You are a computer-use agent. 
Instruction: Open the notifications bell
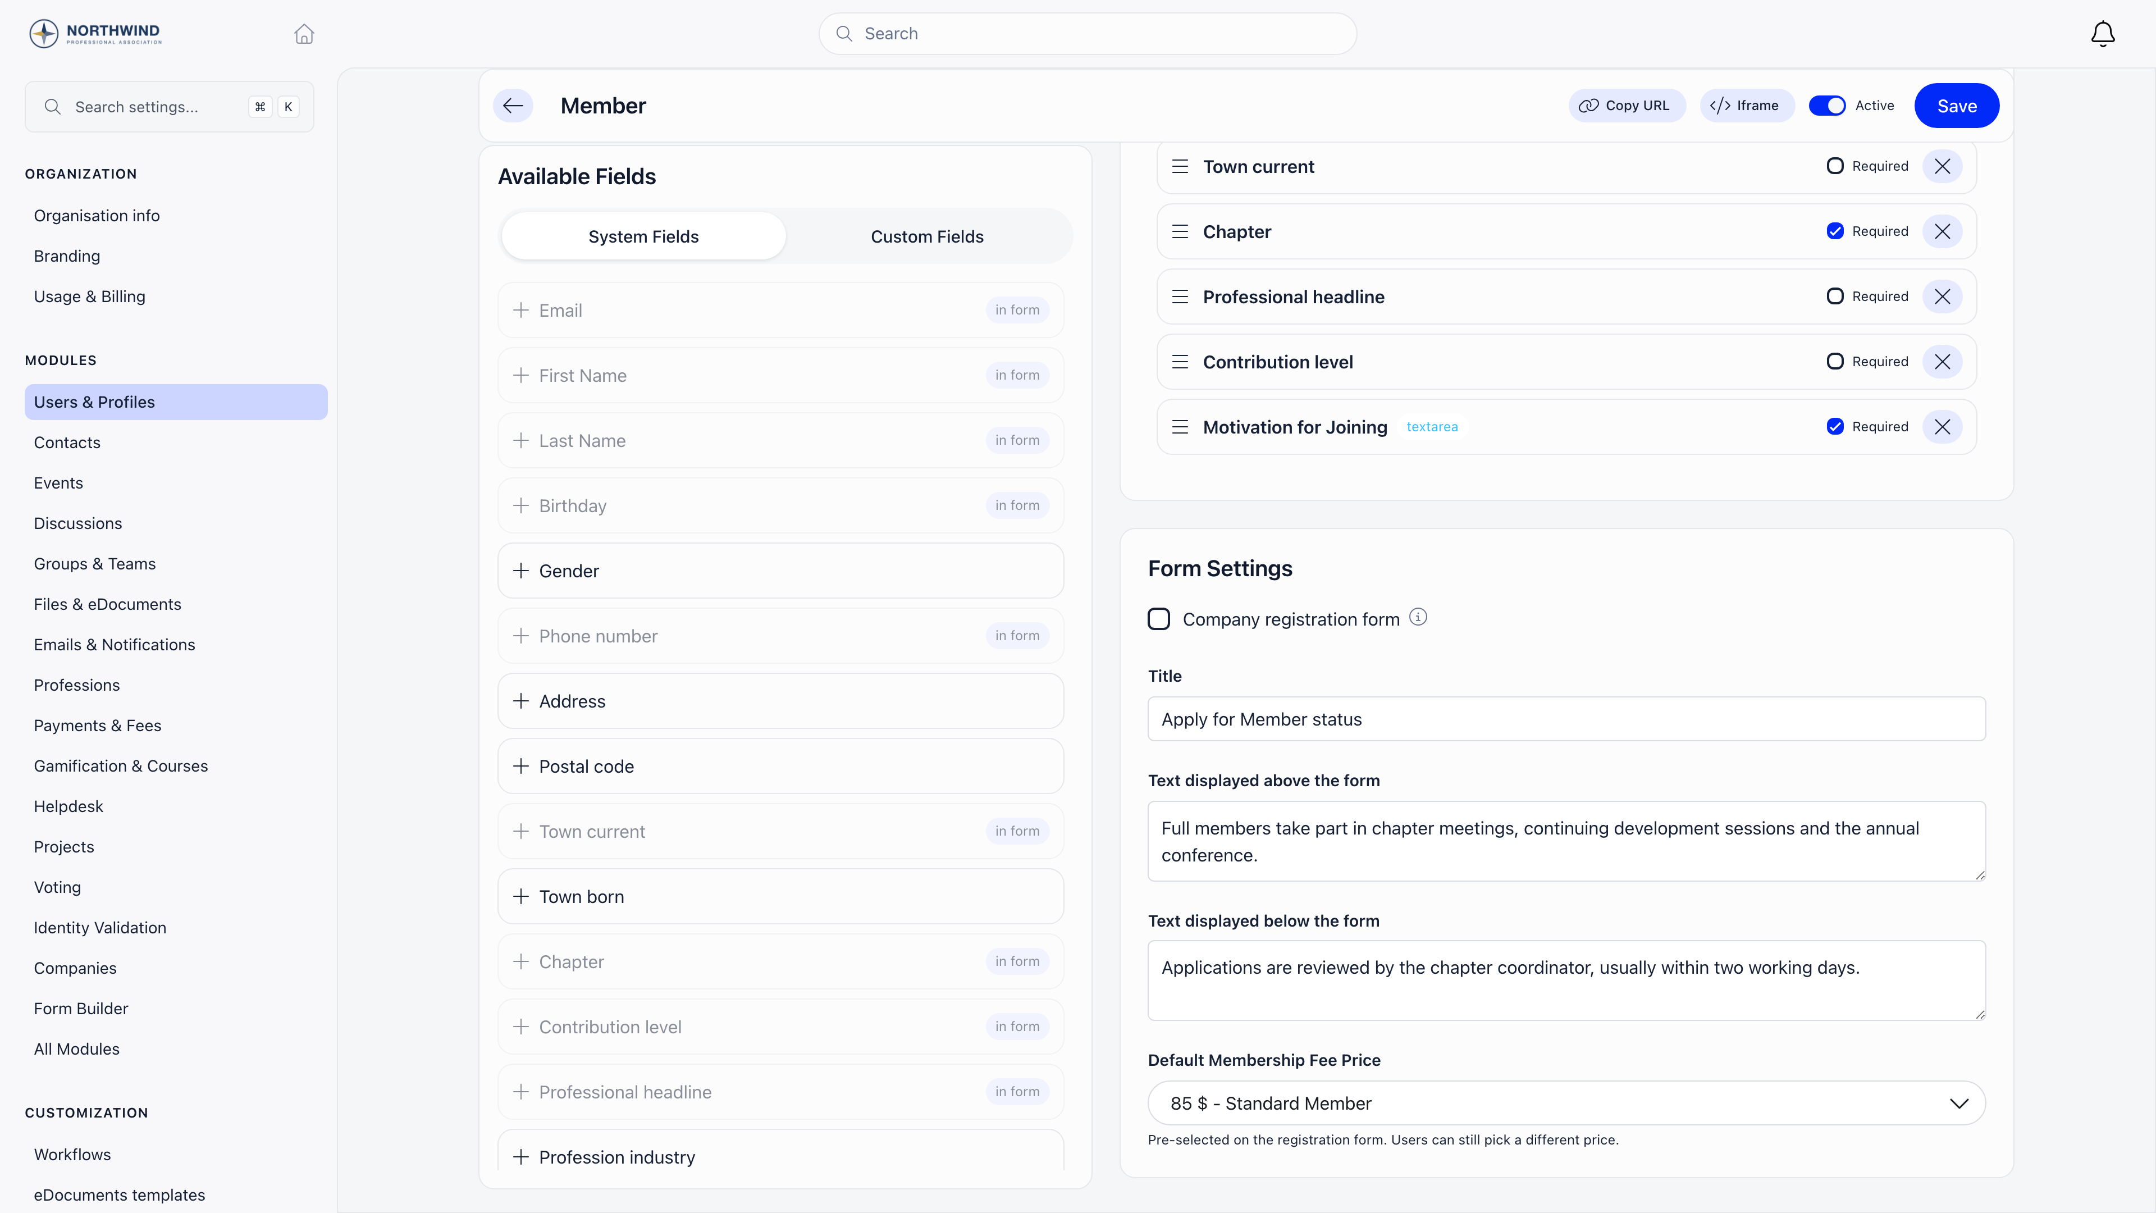coord(2103,34)
